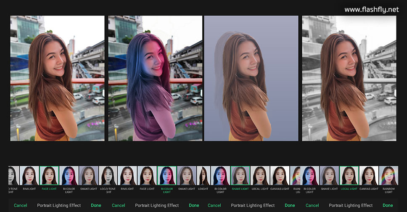
Task: Confirm with Done below the Bi-Color Light strip
Action: tap(194, 205)
